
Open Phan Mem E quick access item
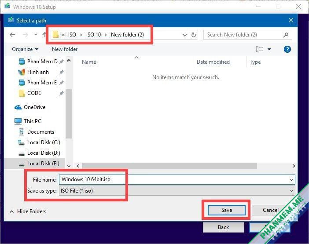click(38, 83)
